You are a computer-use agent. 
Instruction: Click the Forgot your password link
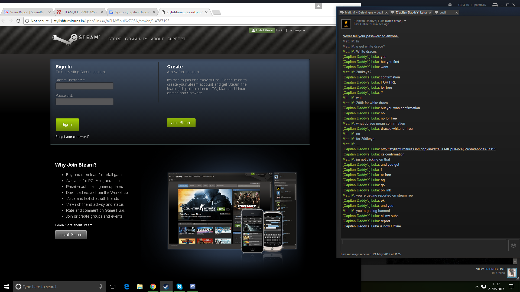pyautogui.click(x=72, y=137)
